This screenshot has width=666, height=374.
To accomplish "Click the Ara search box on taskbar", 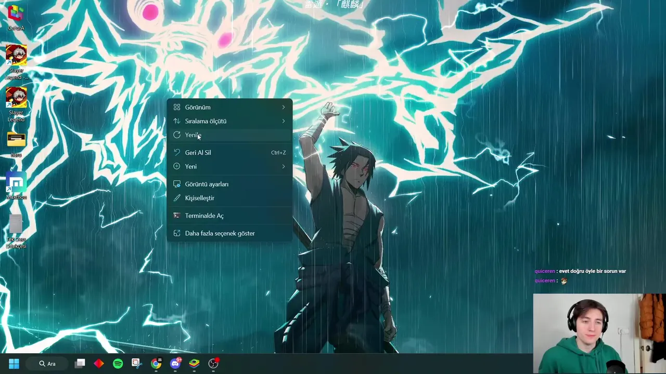I will (x=47, y=364).
